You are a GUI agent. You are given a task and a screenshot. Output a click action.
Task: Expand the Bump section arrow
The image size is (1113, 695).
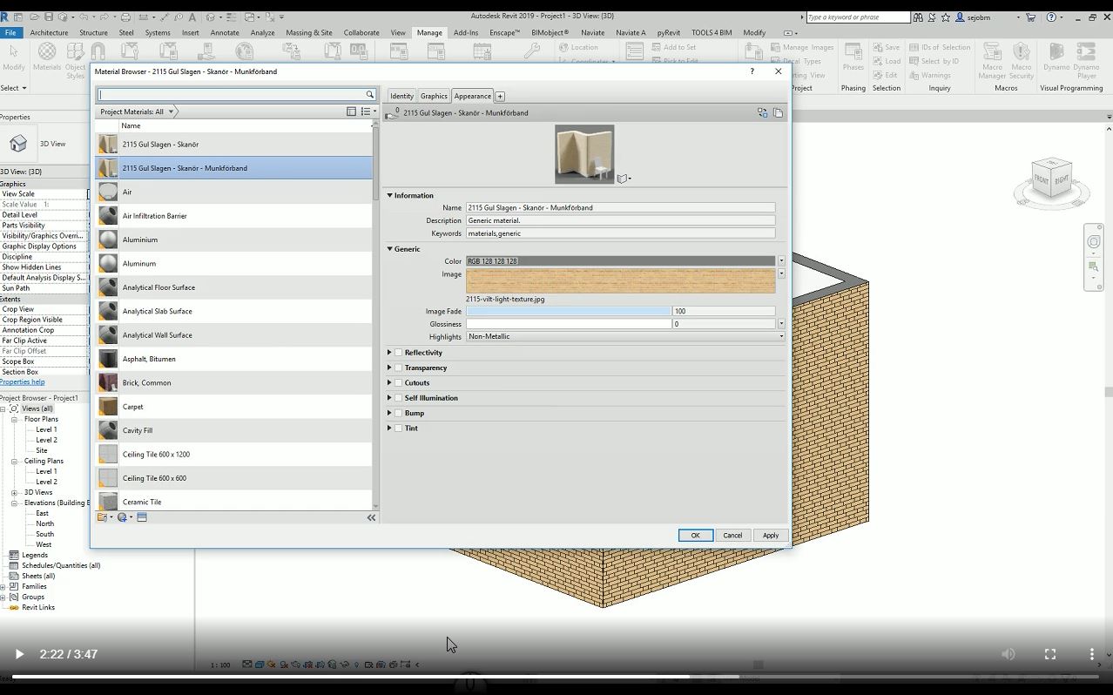389,413
